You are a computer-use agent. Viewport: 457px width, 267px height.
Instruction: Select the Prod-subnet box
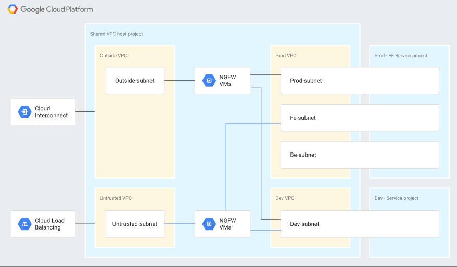(x=360, y=81)
